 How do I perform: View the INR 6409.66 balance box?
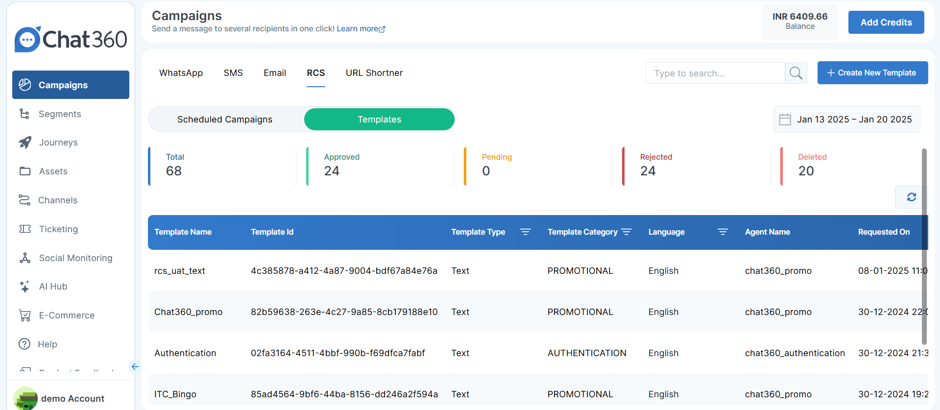[800, 22]
